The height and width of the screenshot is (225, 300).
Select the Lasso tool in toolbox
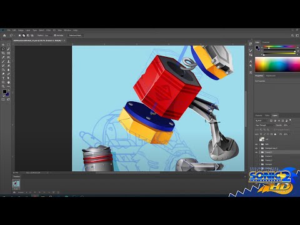(x=3, y=49)
